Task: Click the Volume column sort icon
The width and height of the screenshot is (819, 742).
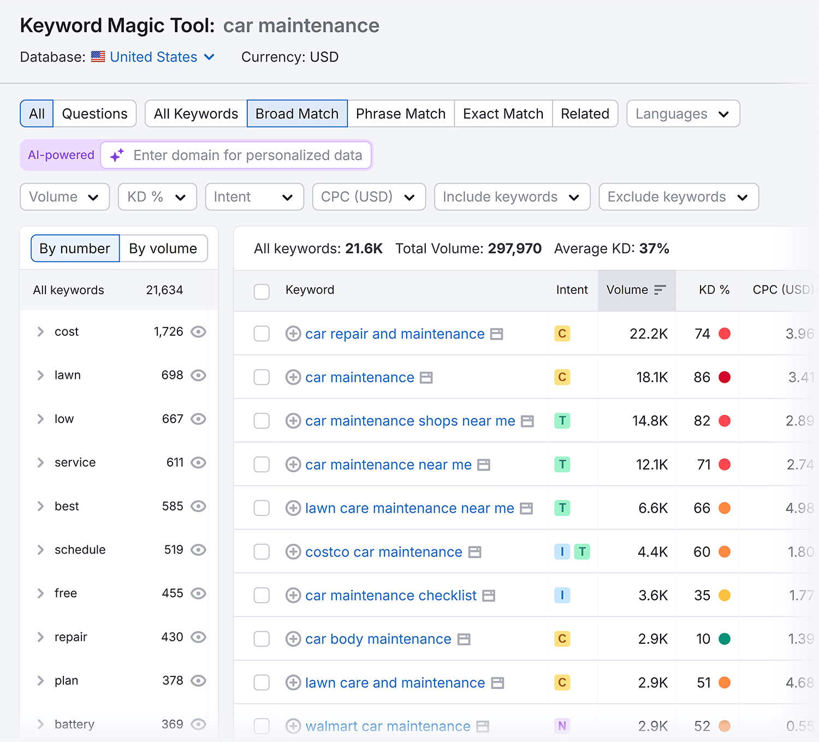Action: [x=660, y=290]
